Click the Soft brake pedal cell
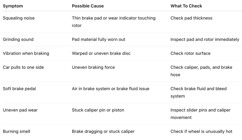242x140 pixels. pos(19,89)
